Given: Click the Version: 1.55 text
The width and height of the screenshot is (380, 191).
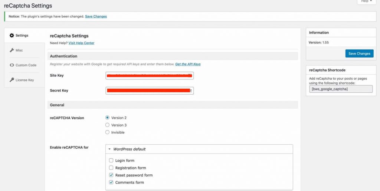Looking at the screenshot, I should click(318, 42).
